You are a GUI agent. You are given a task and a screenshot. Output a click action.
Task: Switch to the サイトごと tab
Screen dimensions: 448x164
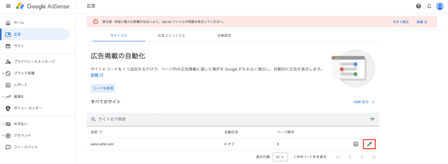119,36
